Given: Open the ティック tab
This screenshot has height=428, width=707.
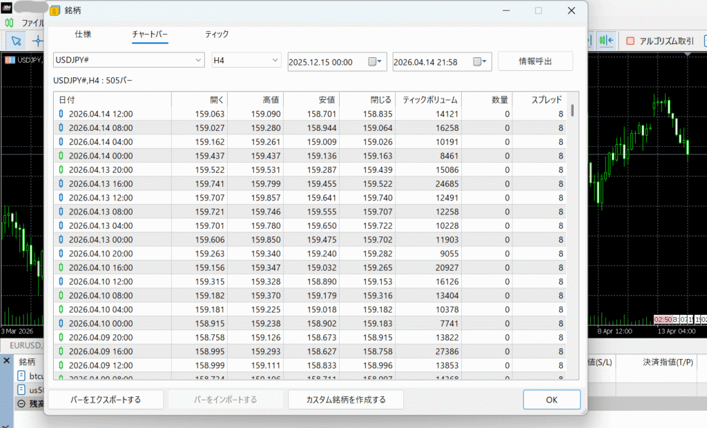Looking at the screenshot, I should point(217,34).
